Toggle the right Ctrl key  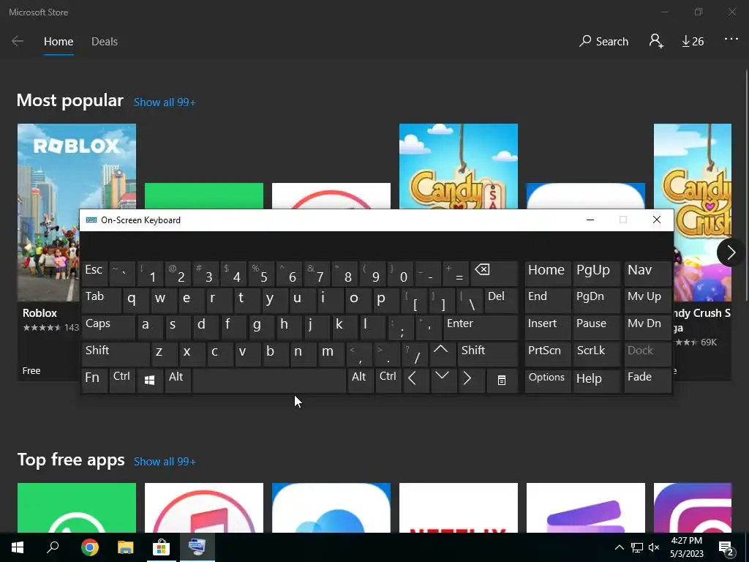pyautogui.click(x=388, y=381)
